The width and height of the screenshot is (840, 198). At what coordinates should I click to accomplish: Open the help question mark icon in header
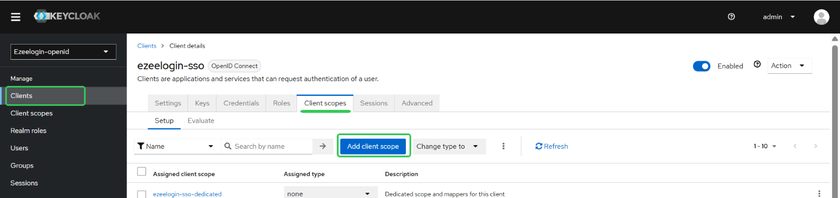click(731, 17)
